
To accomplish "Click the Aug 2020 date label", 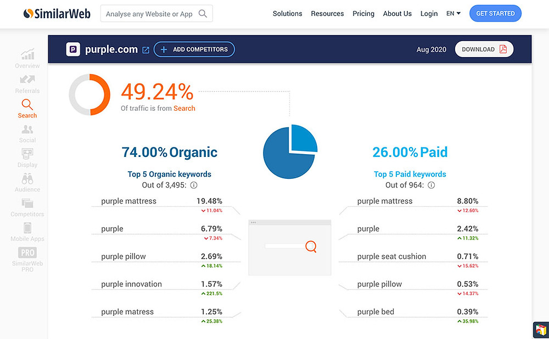I will point(432,50).
